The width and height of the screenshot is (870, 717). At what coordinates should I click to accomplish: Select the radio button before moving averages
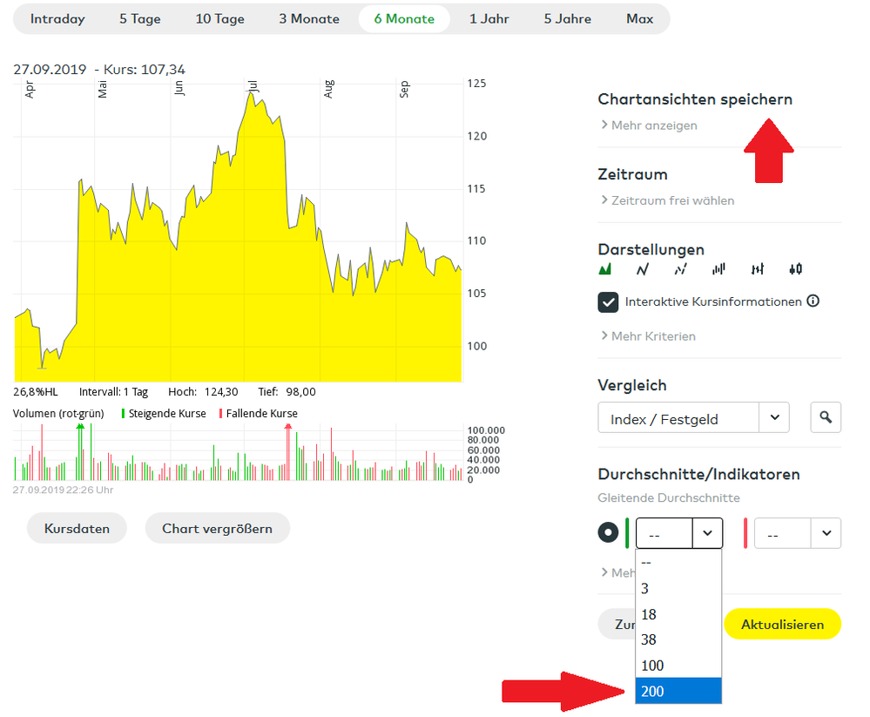tap(608, 532)
